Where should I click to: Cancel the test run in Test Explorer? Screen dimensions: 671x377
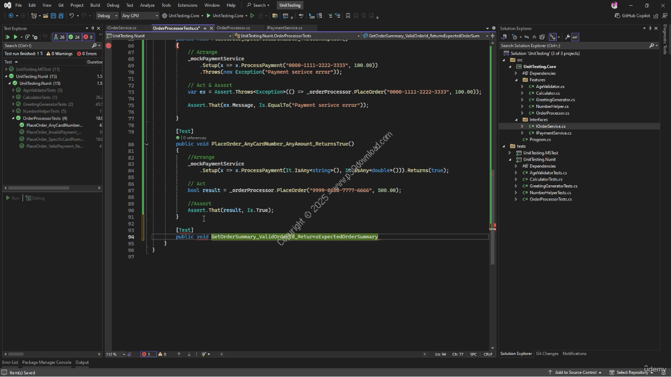point(35,37)
